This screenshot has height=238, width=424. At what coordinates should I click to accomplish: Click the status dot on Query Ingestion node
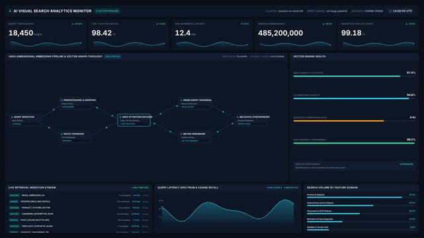coord(12,117)
